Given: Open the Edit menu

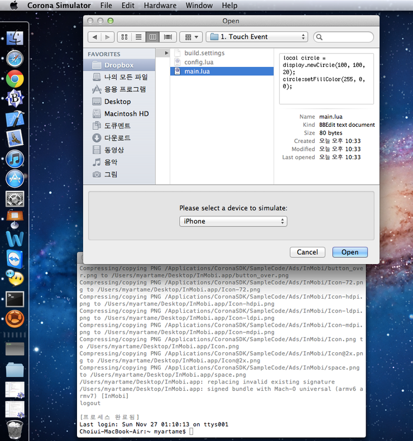Looking at the screenshot, I should point(128,6).
